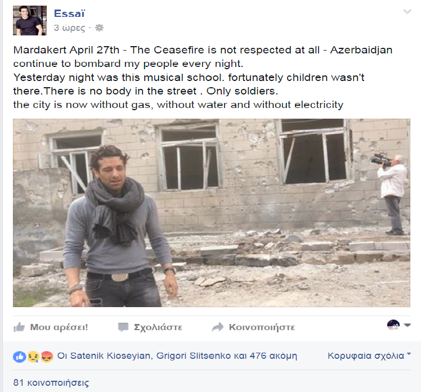Image resolution: width=421 pixels, height=392 pixels.
Task: Click the angry reaction emoji
Action: click(x=47, y=357)
